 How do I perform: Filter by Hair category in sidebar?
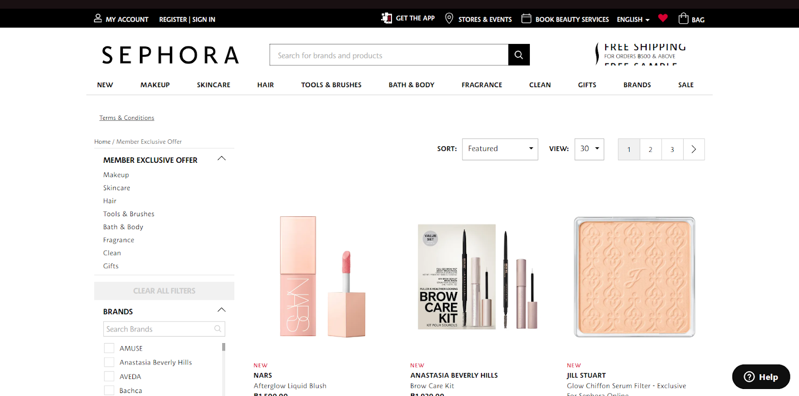coord(110,201)
